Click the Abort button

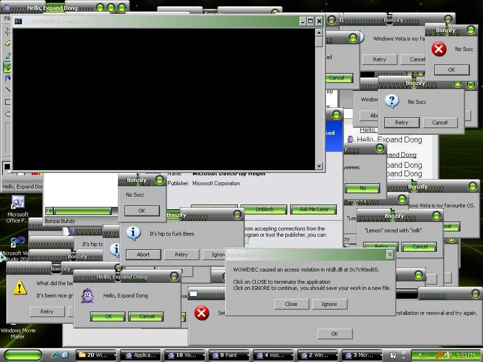pyautogui.click(x=143, y=255)
